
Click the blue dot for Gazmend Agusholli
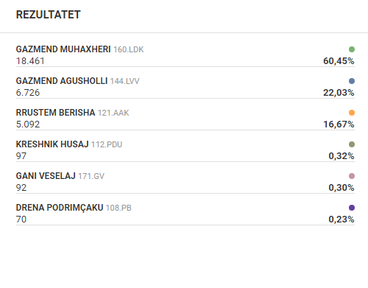click(x=352, y=81)
